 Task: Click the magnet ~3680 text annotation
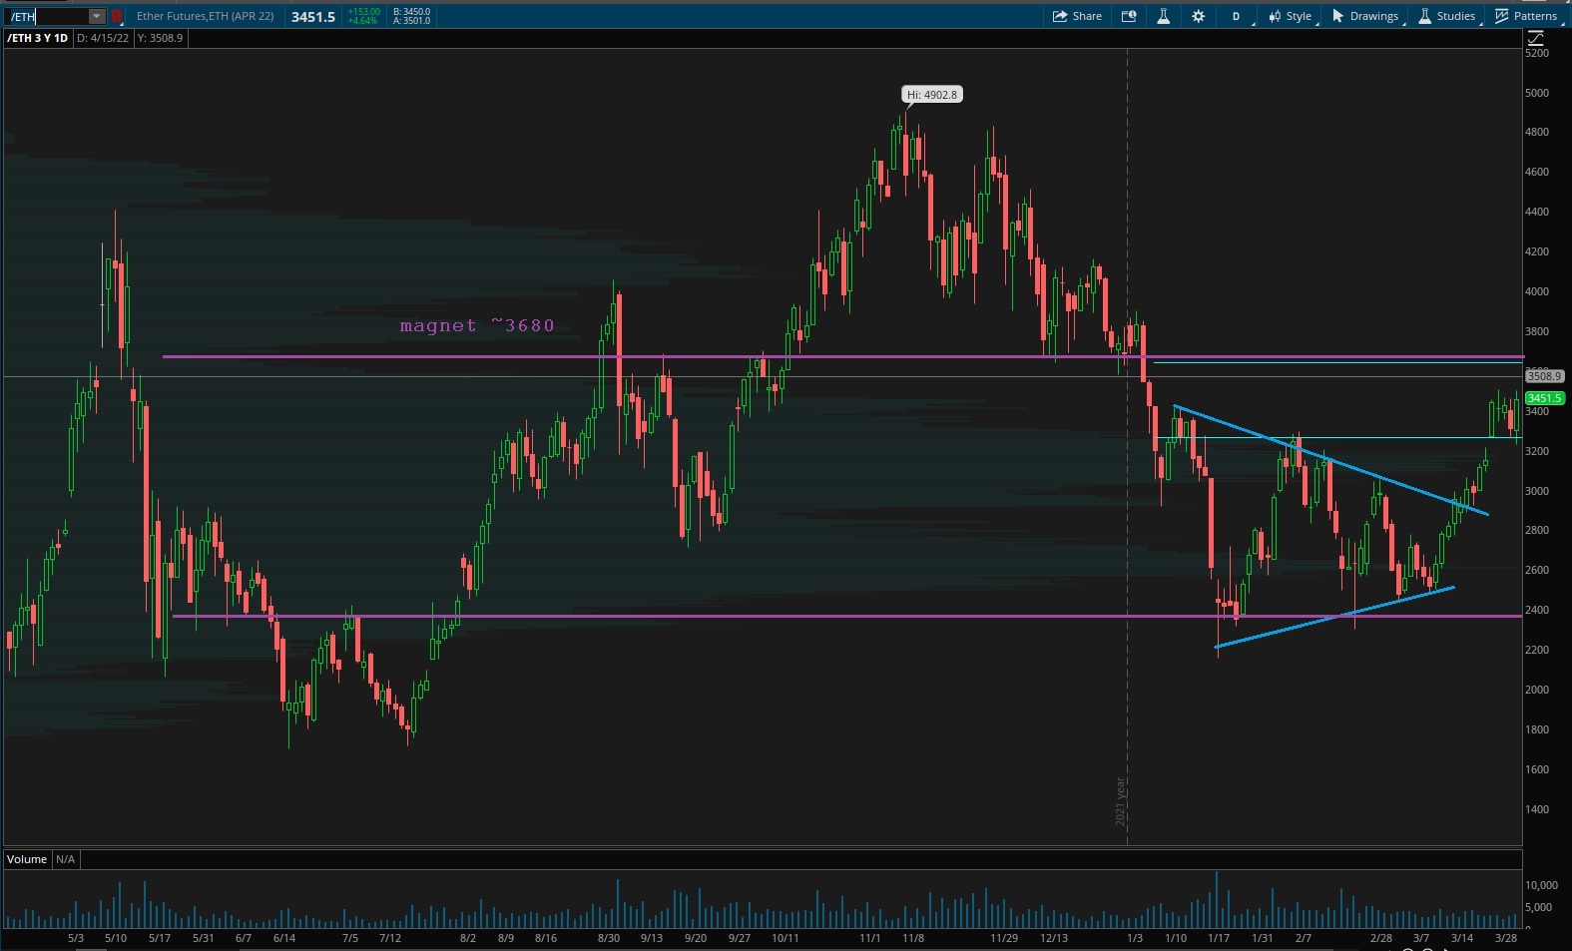tap(477, 325)
